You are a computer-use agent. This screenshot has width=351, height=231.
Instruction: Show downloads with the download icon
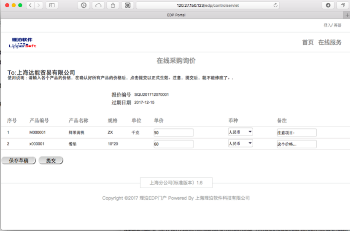328,5
